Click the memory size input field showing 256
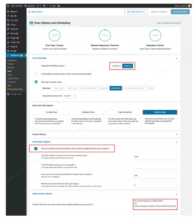Image resolution: width=196 pixels, height=219 pixels. click(155, 175)
